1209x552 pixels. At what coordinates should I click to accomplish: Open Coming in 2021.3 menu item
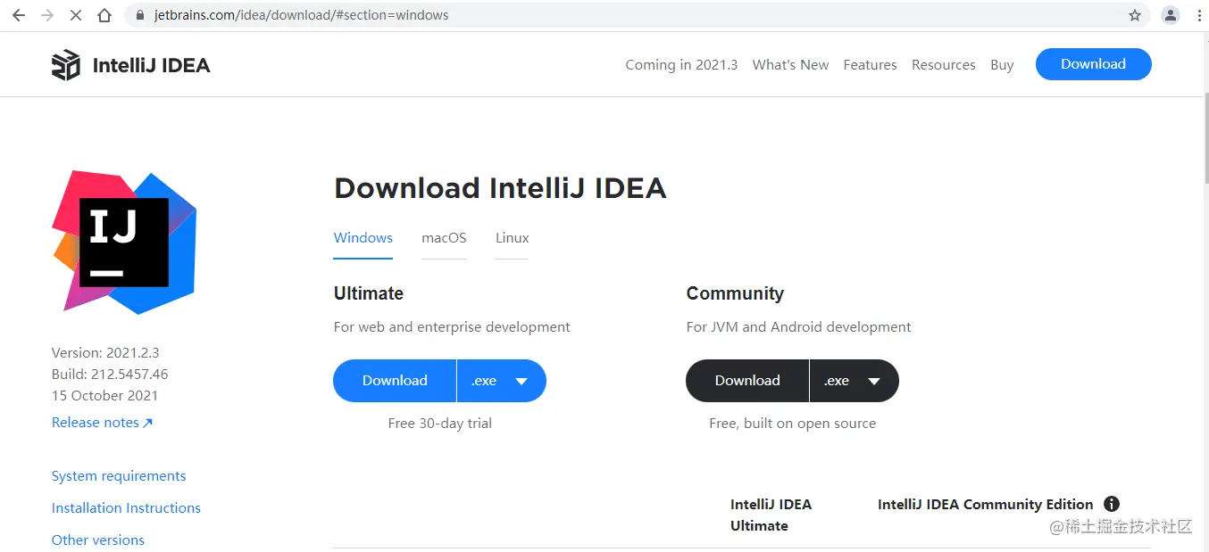[681, 65]
